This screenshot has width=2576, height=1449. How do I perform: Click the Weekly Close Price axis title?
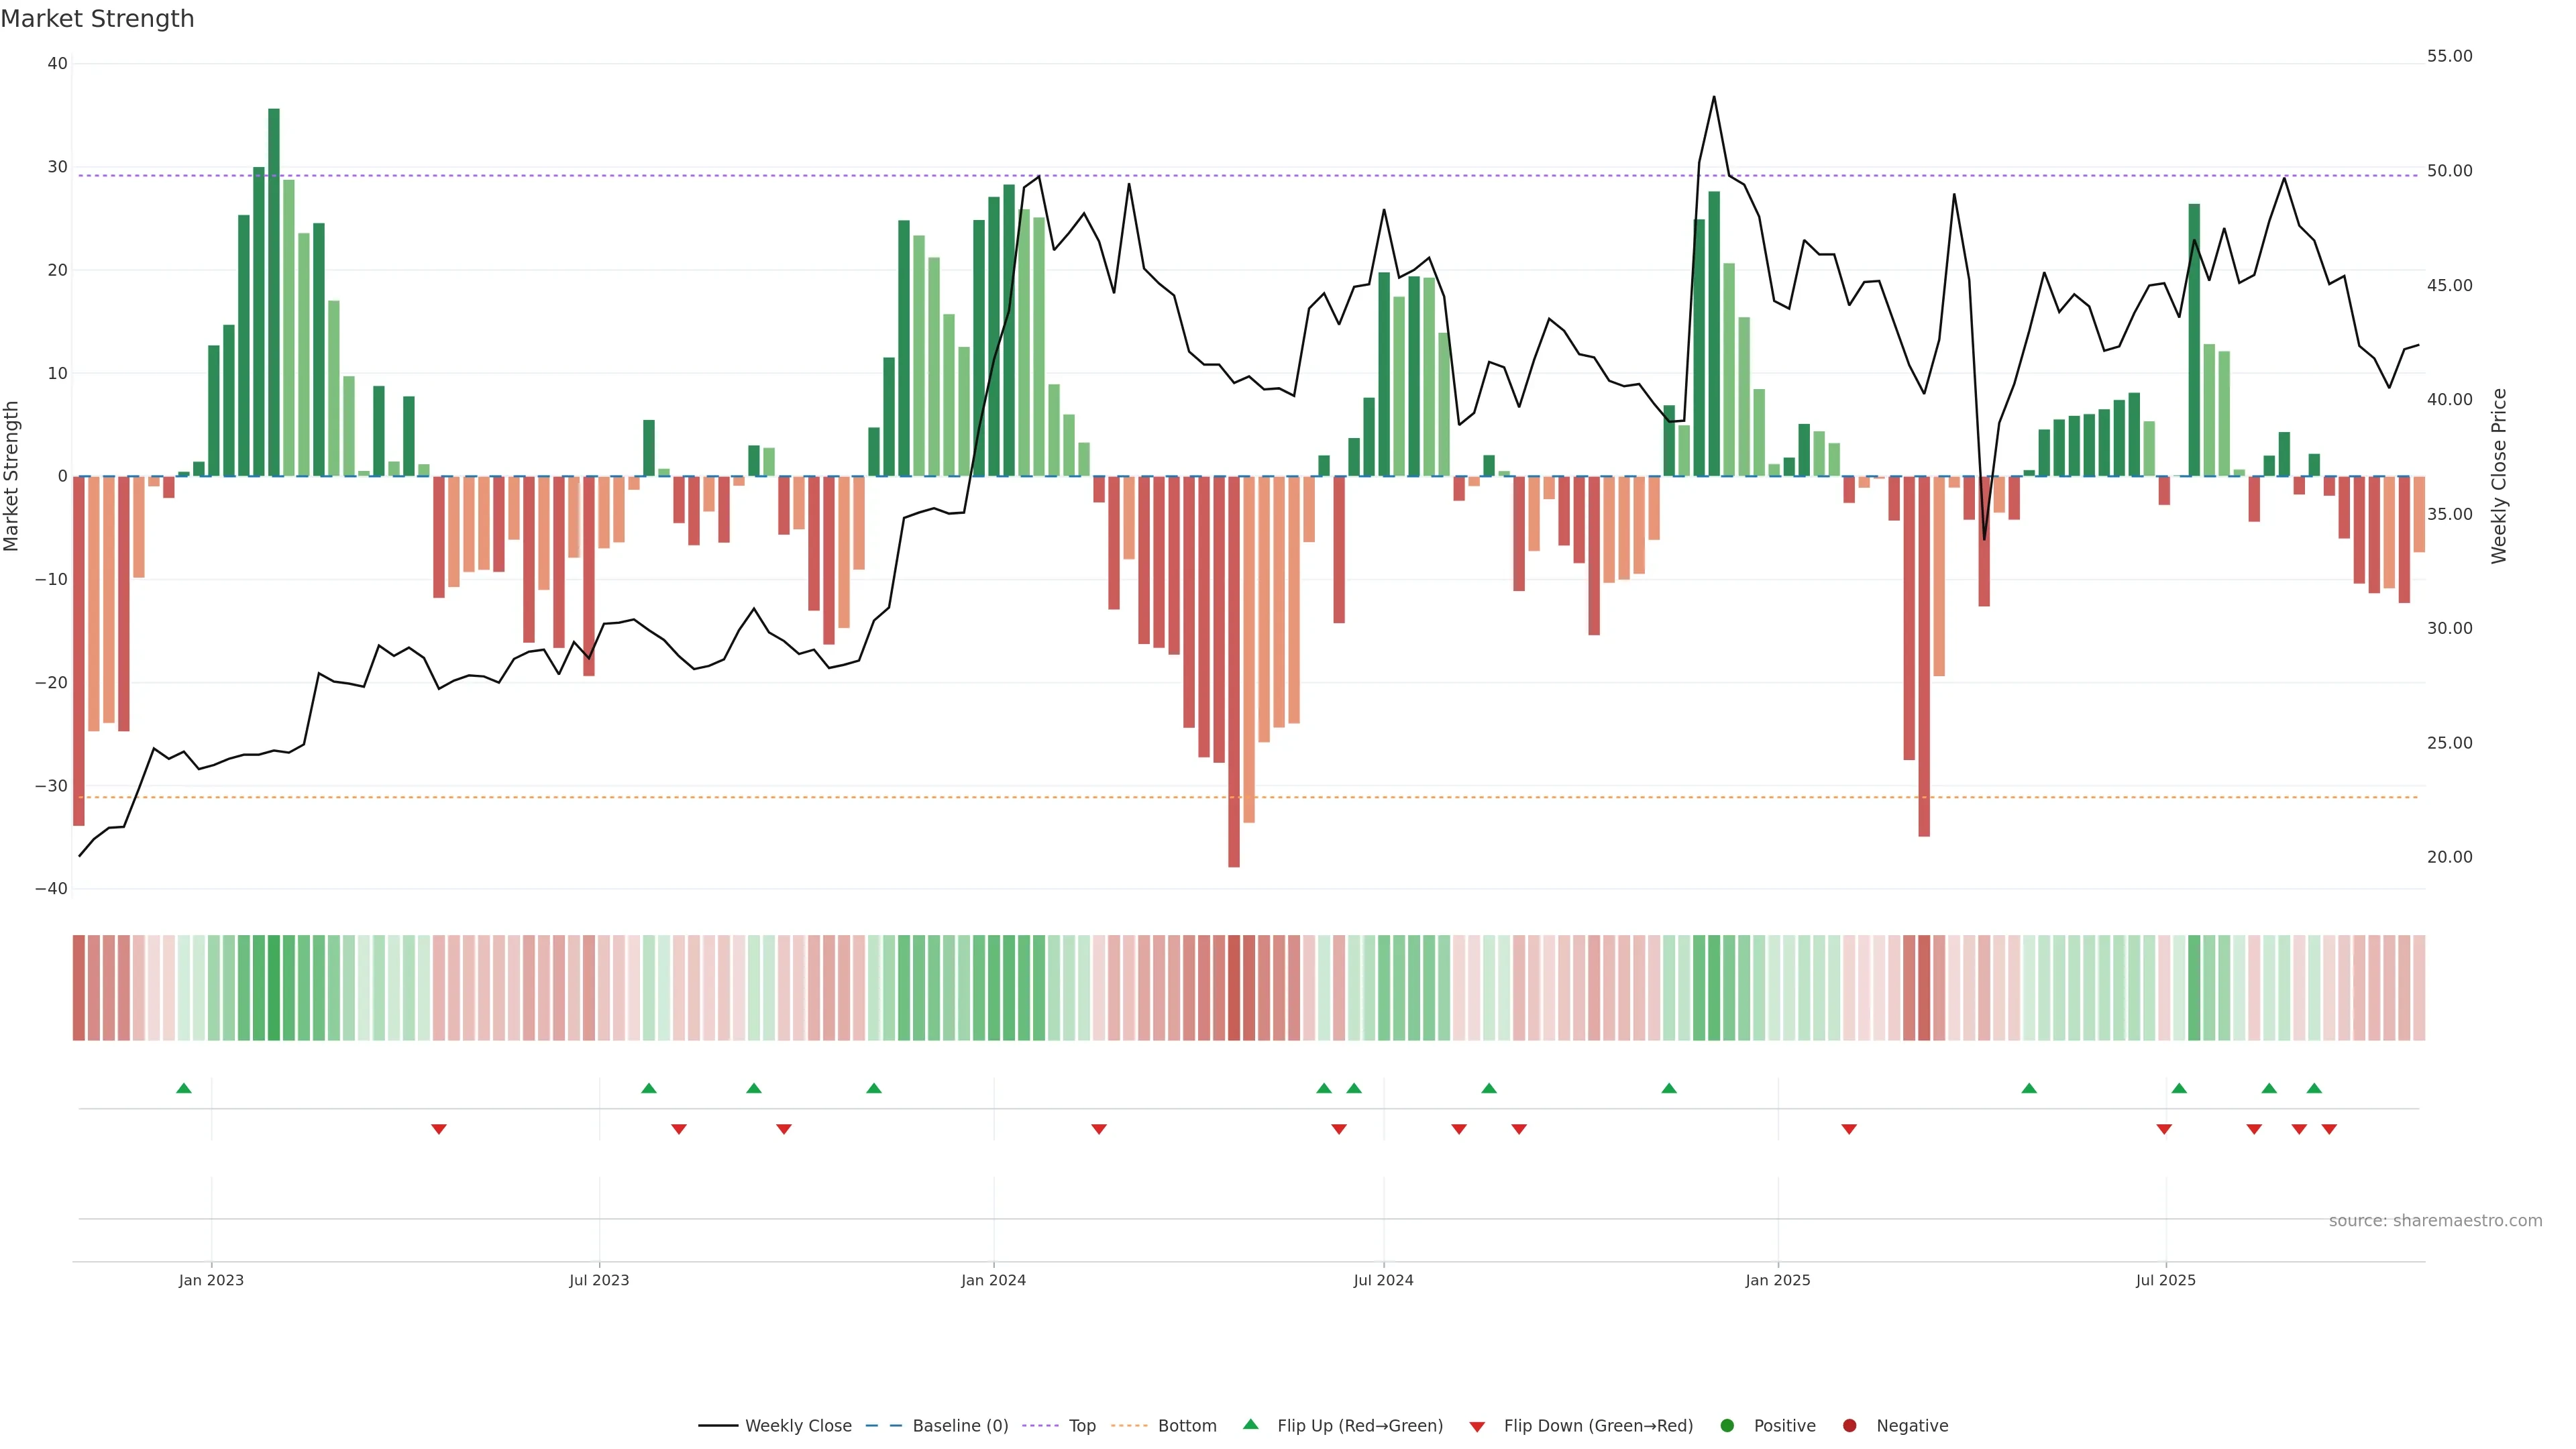[2499, 476]
